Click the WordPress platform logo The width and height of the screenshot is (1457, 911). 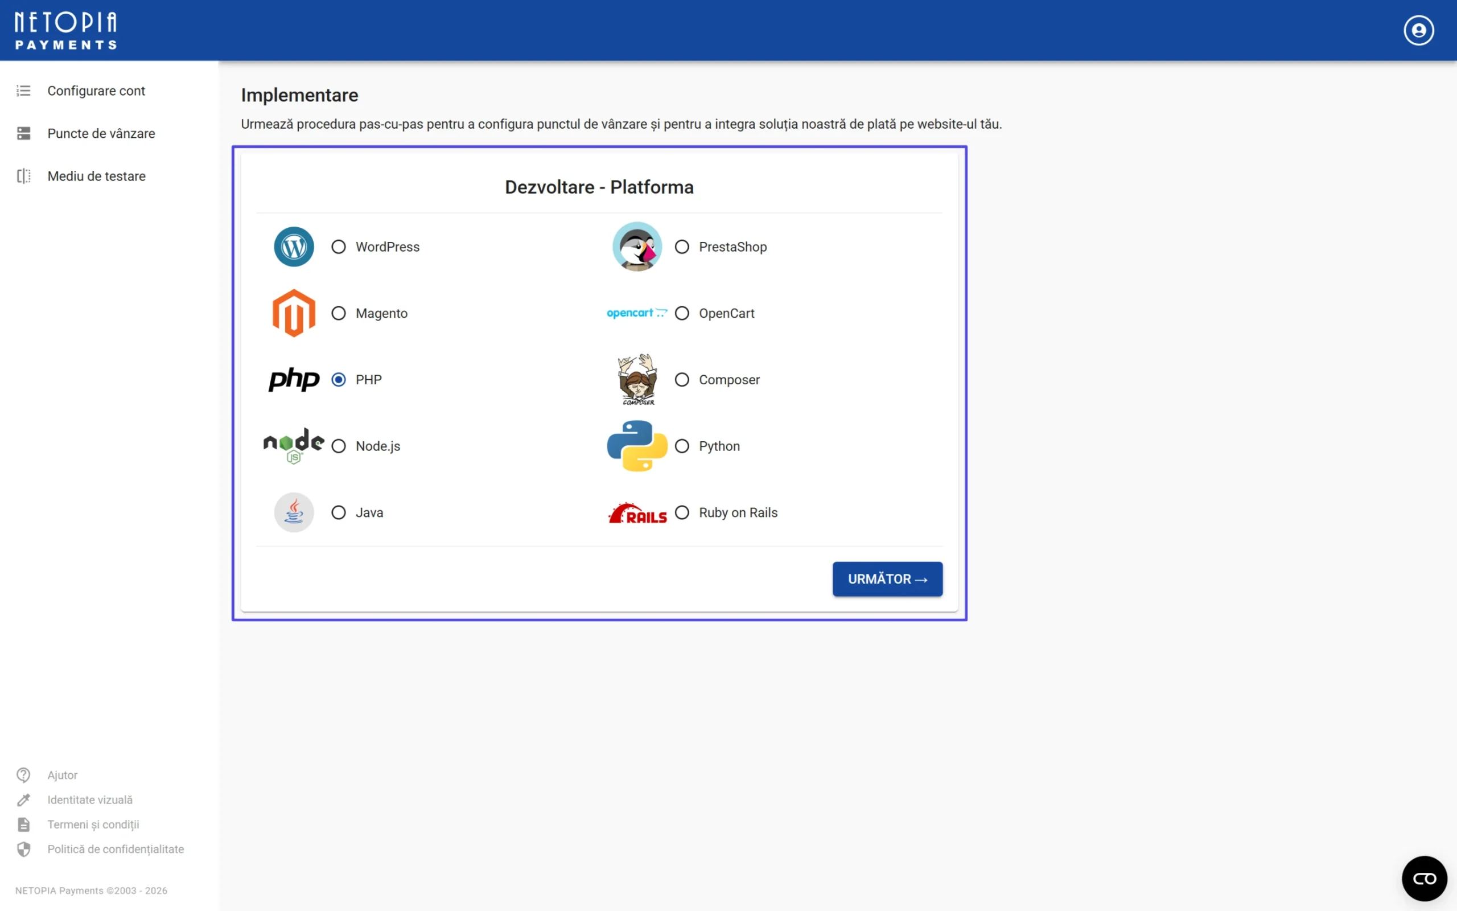[293, 247]
